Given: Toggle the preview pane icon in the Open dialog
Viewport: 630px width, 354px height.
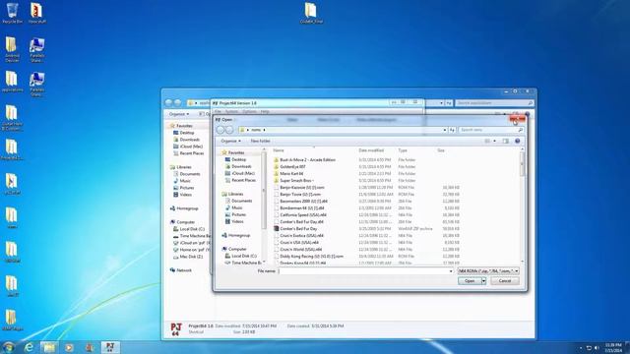Looking at the screenshot, I should coord(505,141).
